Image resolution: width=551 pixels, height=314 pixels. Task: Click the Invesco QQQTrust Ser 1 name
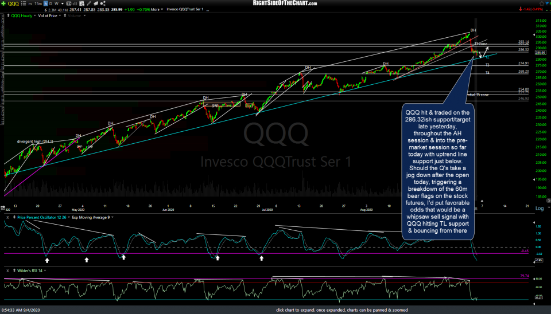[x=185, y=10]
